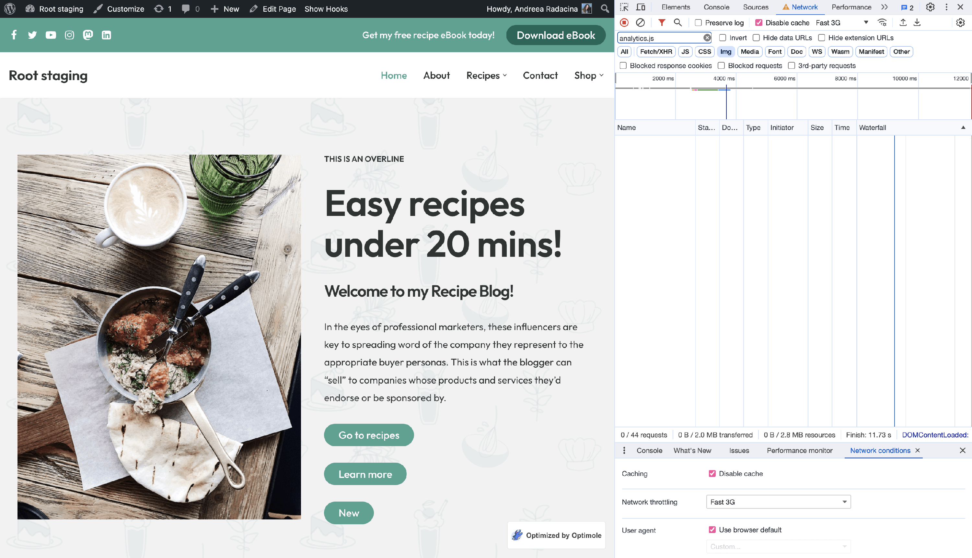
Task: Click the Go to recipes button
Action: click(368, 435)
